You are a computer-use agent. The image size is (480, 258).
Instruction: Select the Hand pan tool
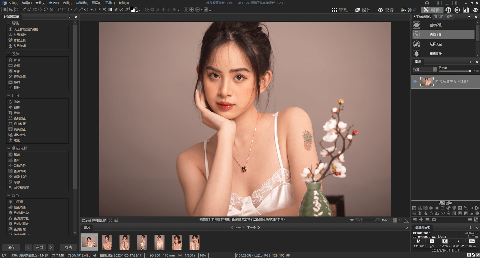pyautogui.click(x=5, y=9)
